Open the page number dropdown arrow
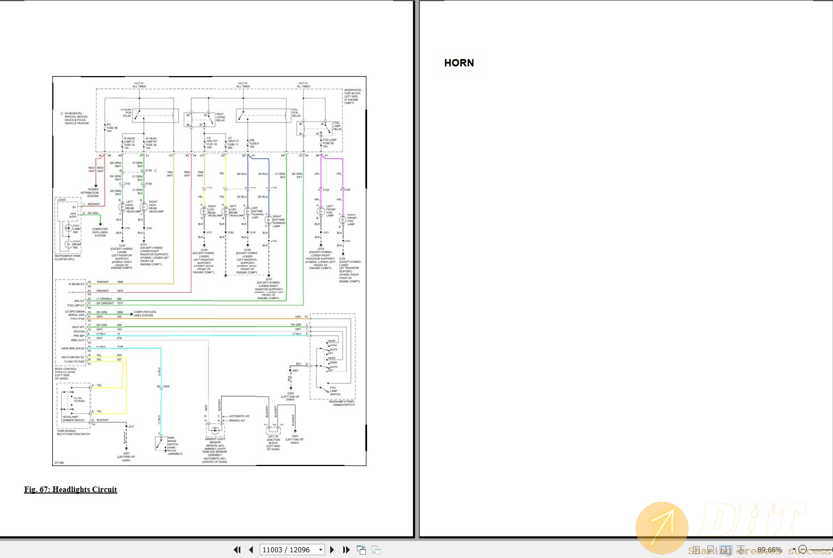 pyautogui.click(x=321, y=549)
